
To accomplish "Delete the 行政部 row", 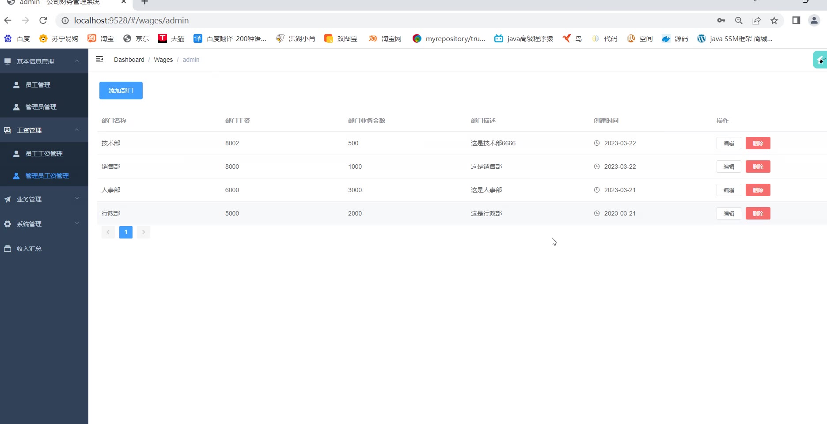I will click(758, 213).
